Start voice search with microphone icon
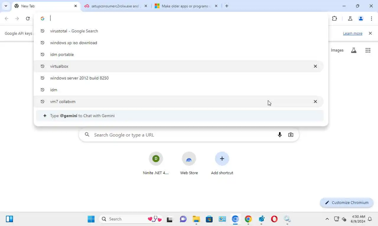This screenshot has width=378, height=226. (280, 135)
